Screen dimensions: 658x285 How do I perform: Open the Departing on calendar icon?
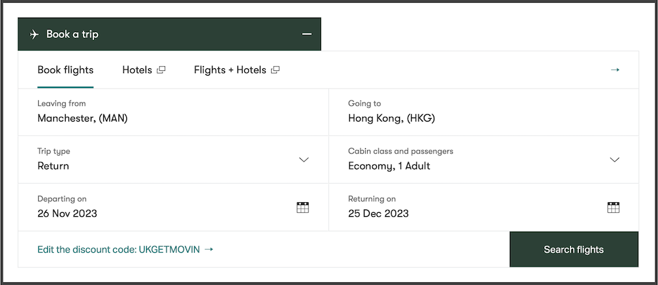tap(303, 207)
